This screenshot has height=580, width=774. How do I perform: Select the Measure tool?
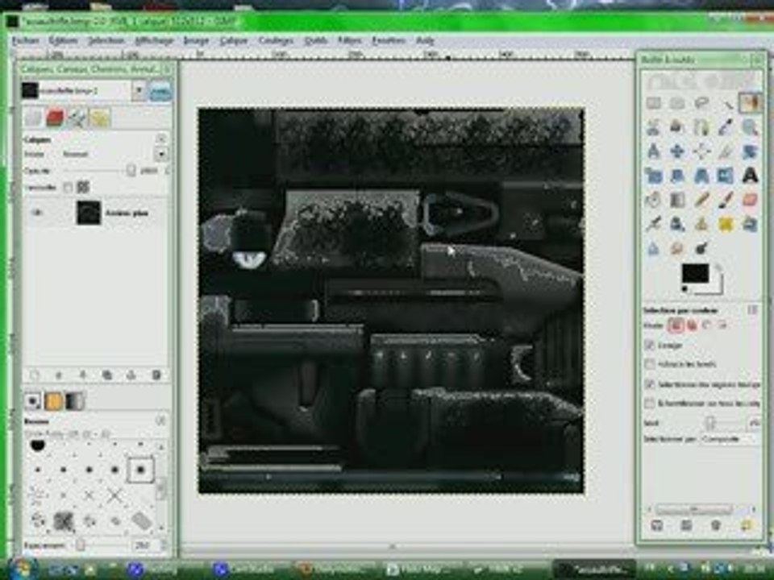click(654, 151)
